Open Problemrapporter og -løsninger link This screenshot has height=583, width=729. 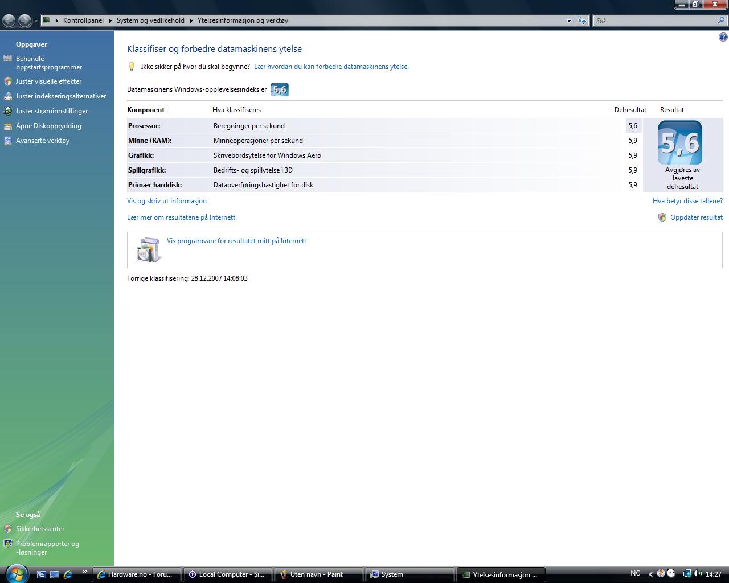pyautogui.click(x=47, y=548)
